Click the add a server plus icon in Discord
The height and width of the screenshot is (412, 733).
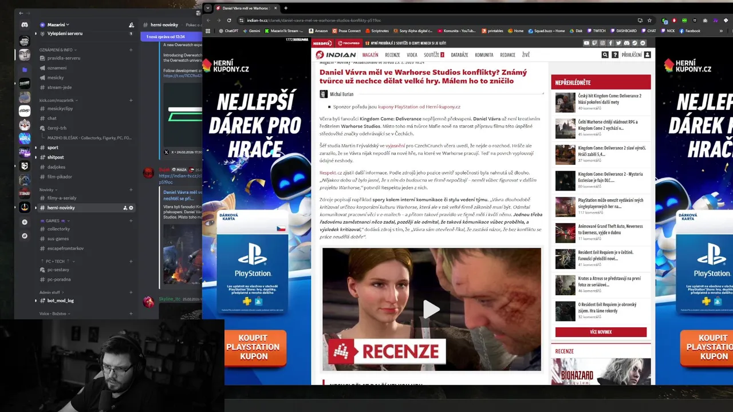24,222
